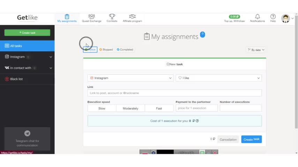298x167 pixels.
Task: Open the By date sorting dropdown
Action: click(x=256, y=50)
